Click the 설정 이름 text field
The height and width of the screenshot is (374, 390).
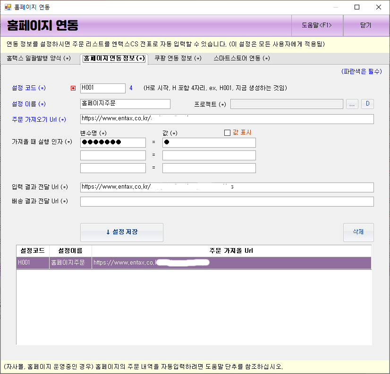[125, 104]
